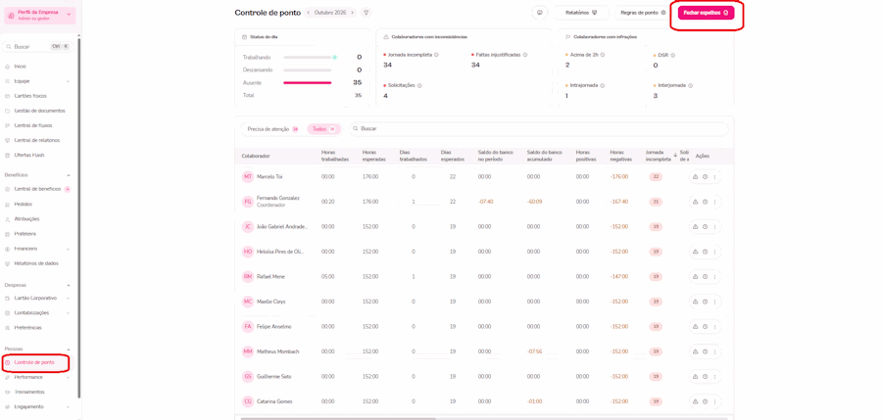
Task: Click clock icon in Heloísa Pires row
Action: click(x=705, y=252)
